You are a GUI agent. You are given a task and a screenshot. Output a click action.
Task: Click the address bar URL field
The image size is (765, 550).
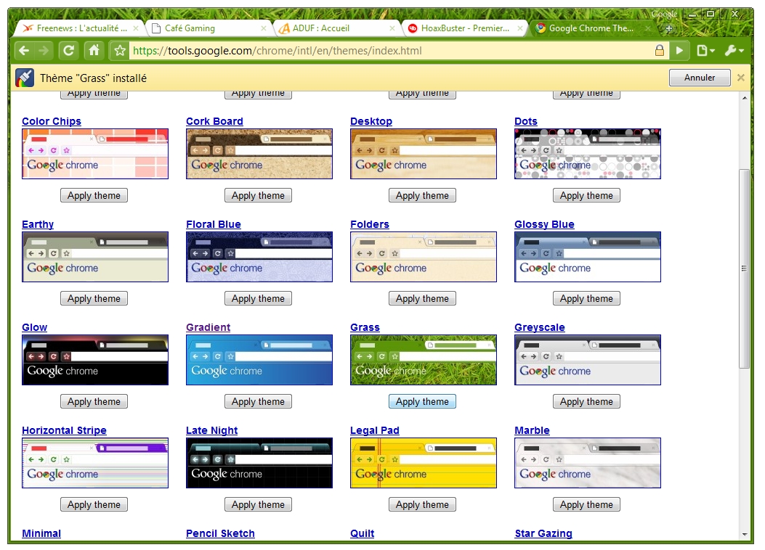click(x=390, y=51)
